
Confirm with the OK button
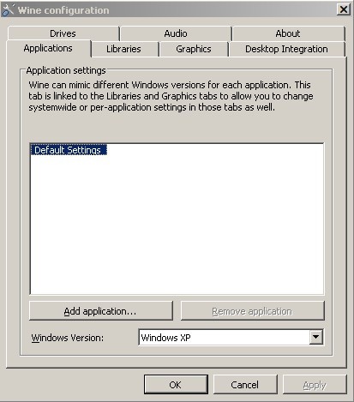[176, 385]
